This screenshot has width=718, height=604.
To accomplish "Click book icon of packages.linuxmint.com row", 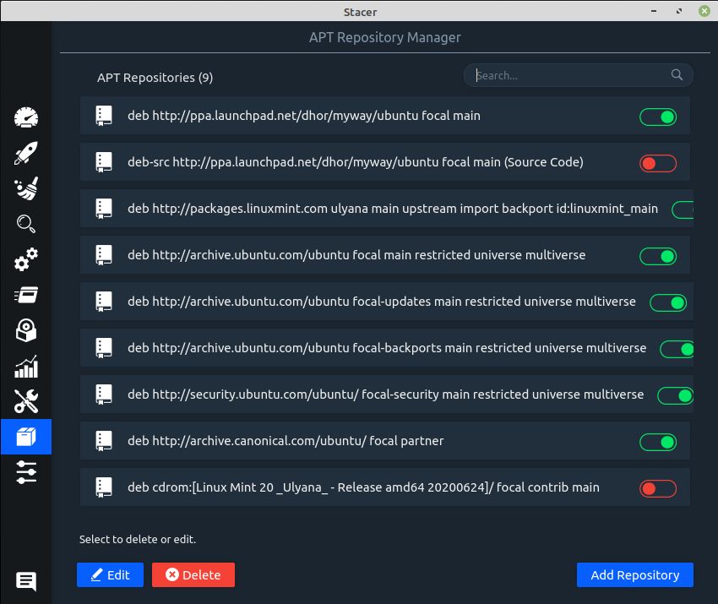I will pyautogui.click(x=104, y=209).
